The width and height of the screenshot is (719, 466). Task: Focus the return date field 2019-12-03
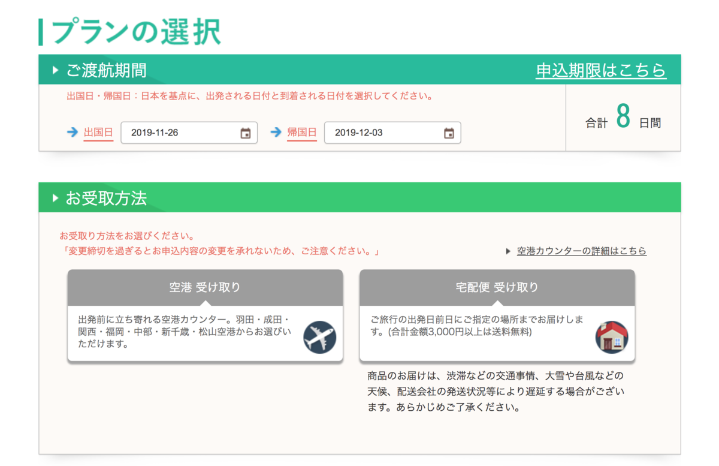(383, 133)
